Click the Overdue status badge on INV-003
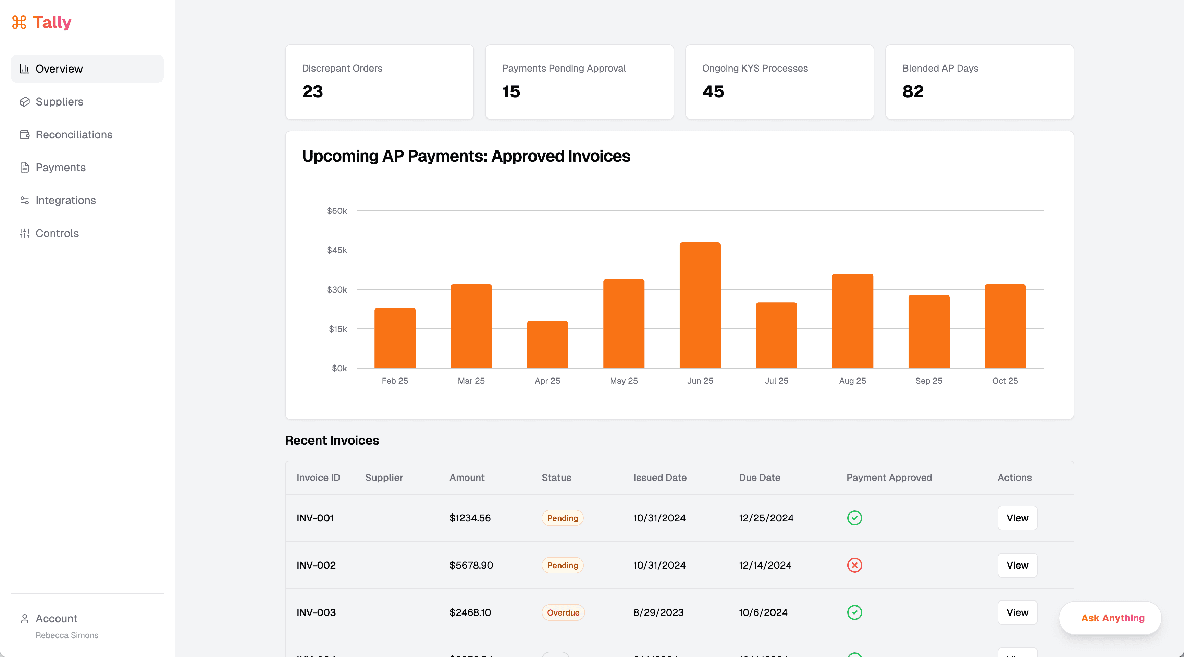The height and width of the screenshot is (657, 1184). 563,612
